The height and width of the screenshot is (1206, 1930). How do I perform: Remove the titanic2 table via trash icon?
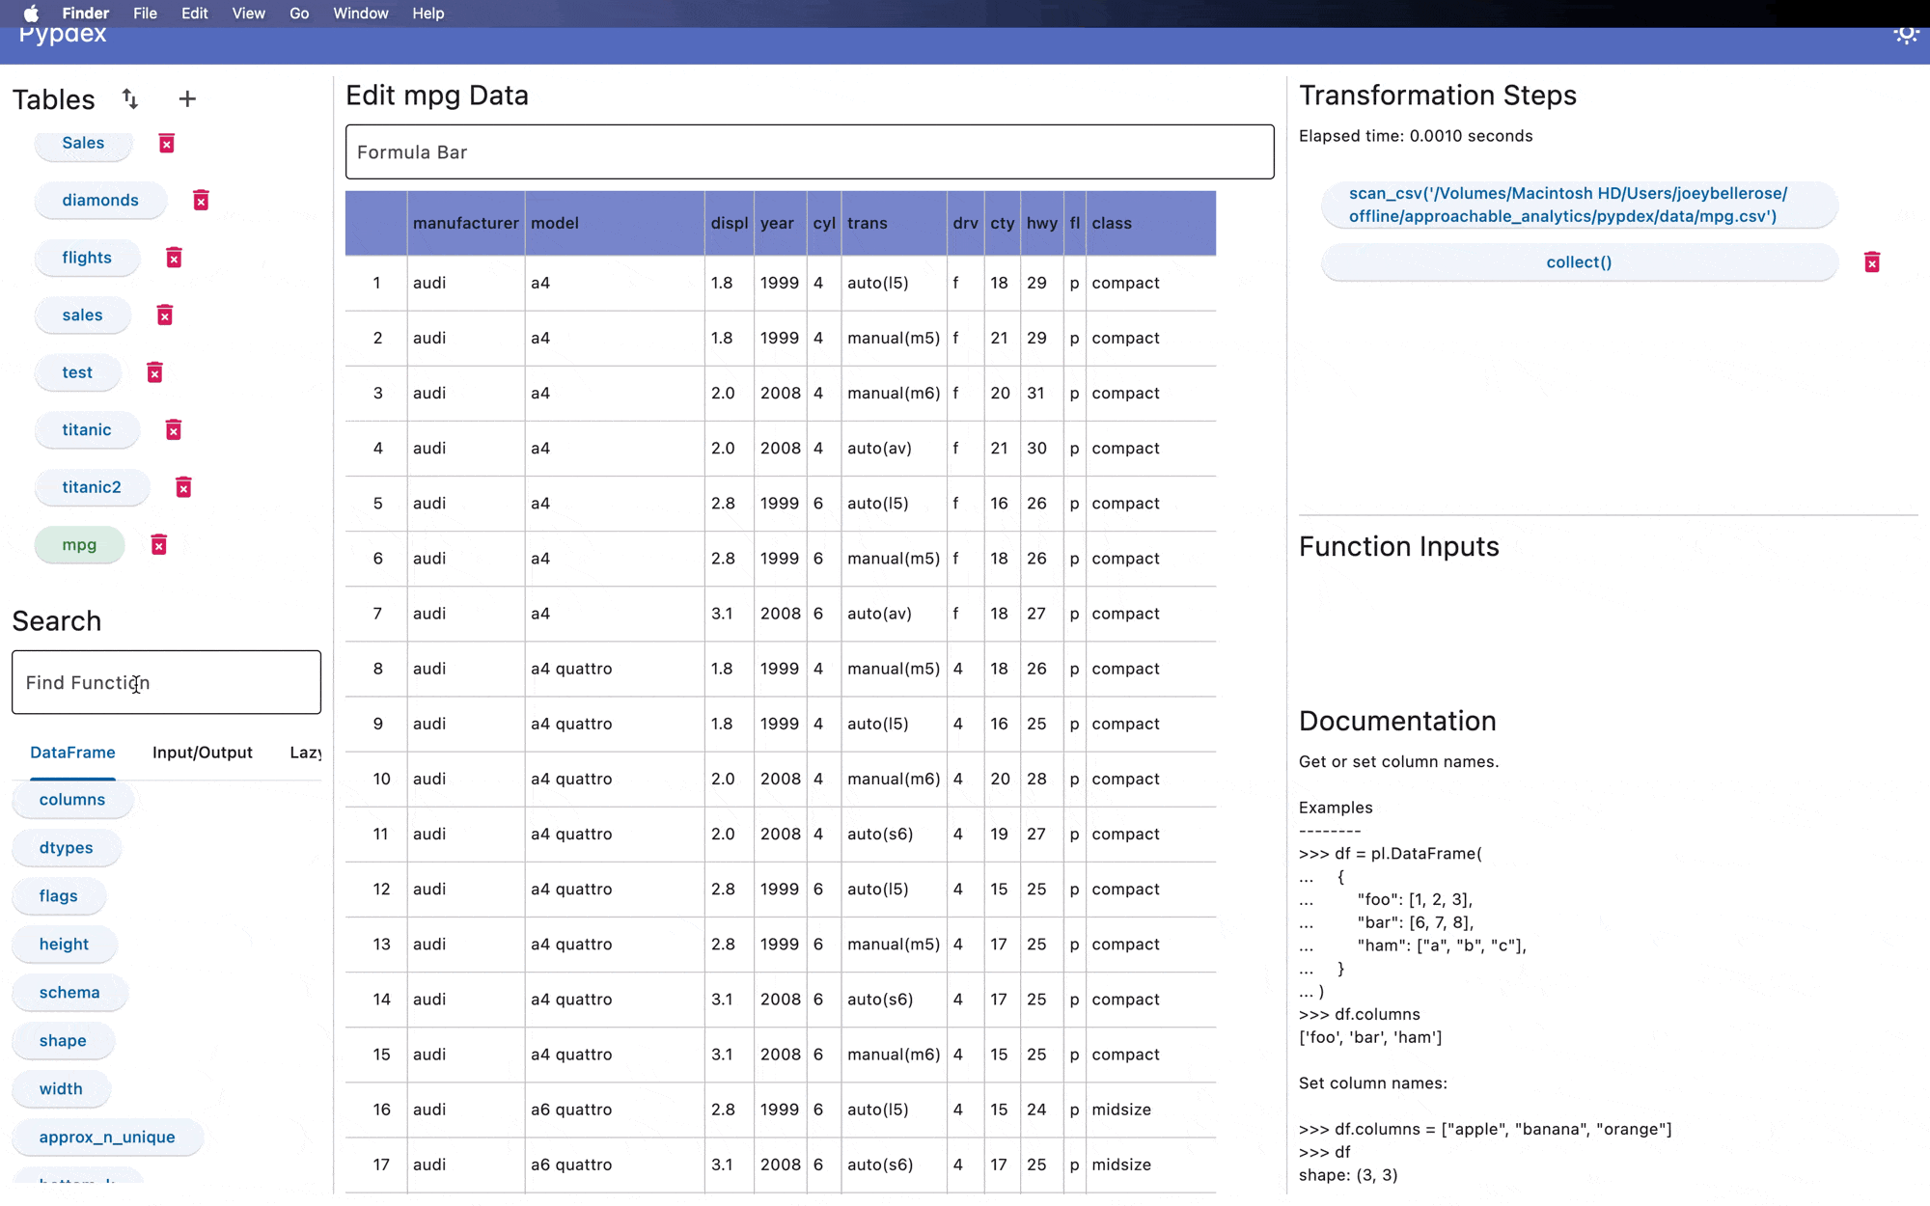point(183,487)
